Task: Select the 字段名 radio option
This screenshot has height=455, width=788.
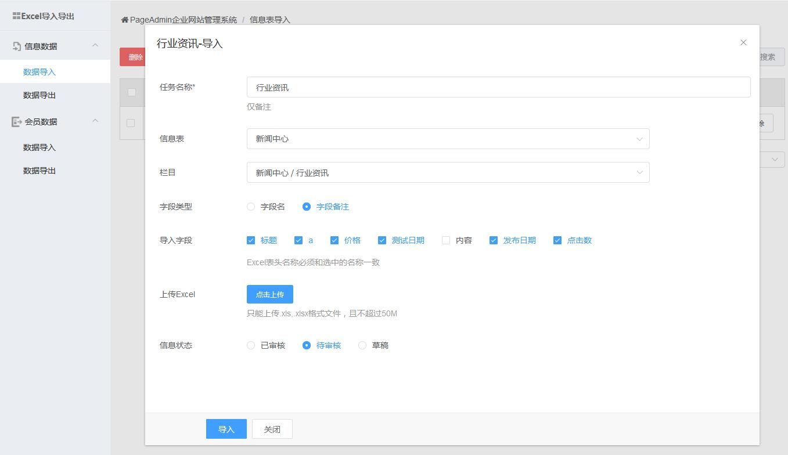Action: click(x=251, y=207)
